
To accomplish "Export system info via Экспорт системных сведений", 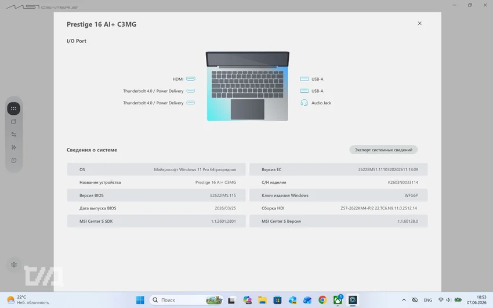I will coord(383,150).
